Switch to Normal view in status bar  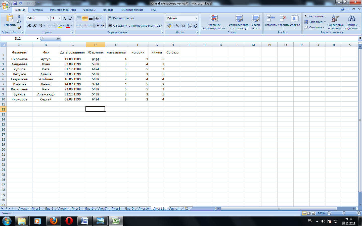click(304, 213)
